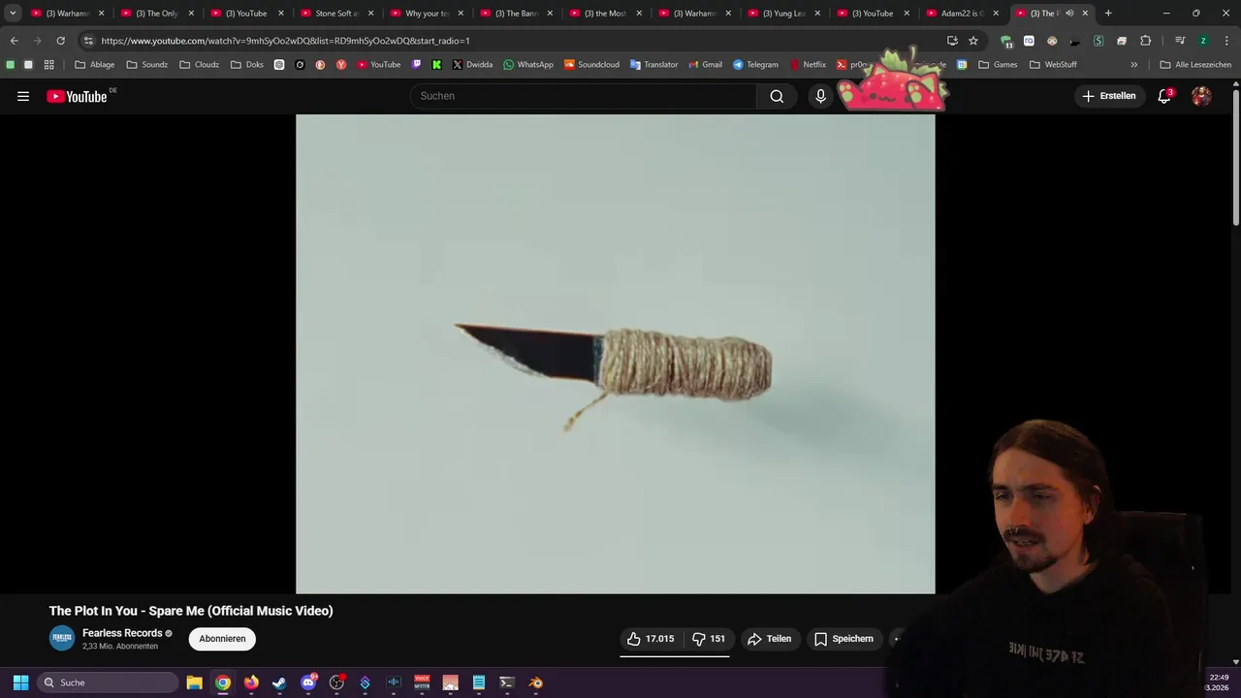Subscribe using the Abonnieren button
Viewport: 1241px width, 698px height.
222,639
